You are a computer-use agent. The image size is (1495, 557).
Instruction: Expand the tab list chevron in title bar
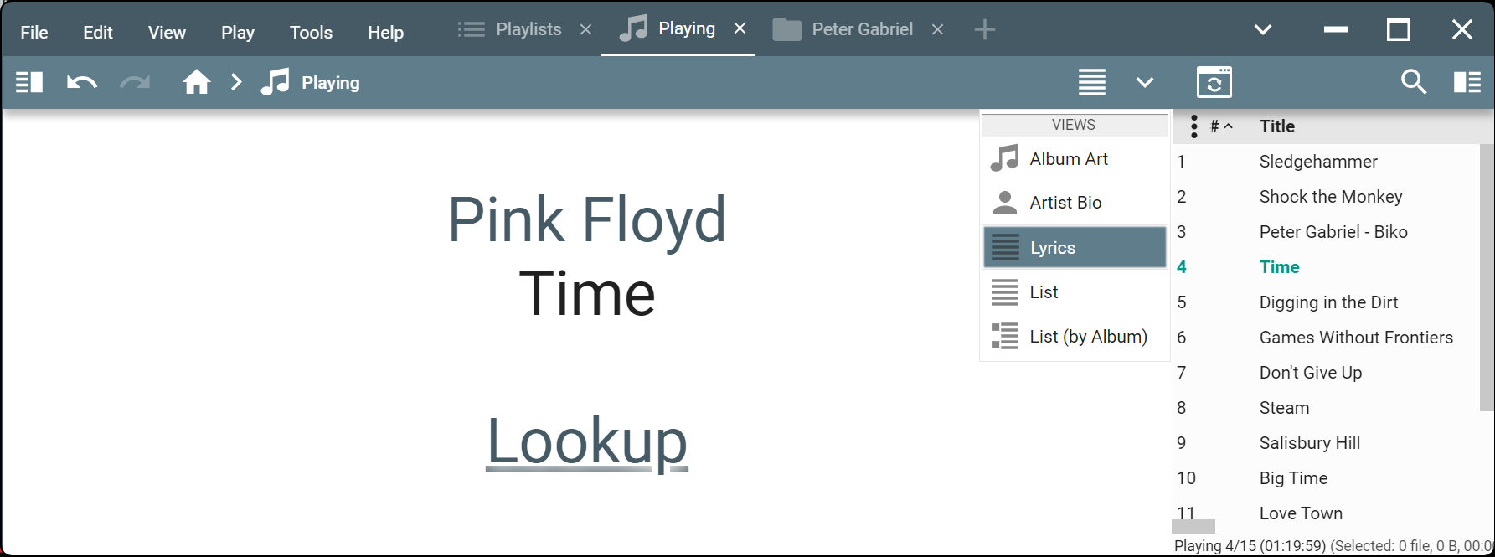[1263, 30]
